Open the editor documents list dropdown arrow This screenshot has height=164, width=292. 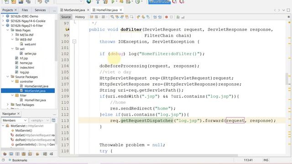pyautogui.click(x=284, y=10)
